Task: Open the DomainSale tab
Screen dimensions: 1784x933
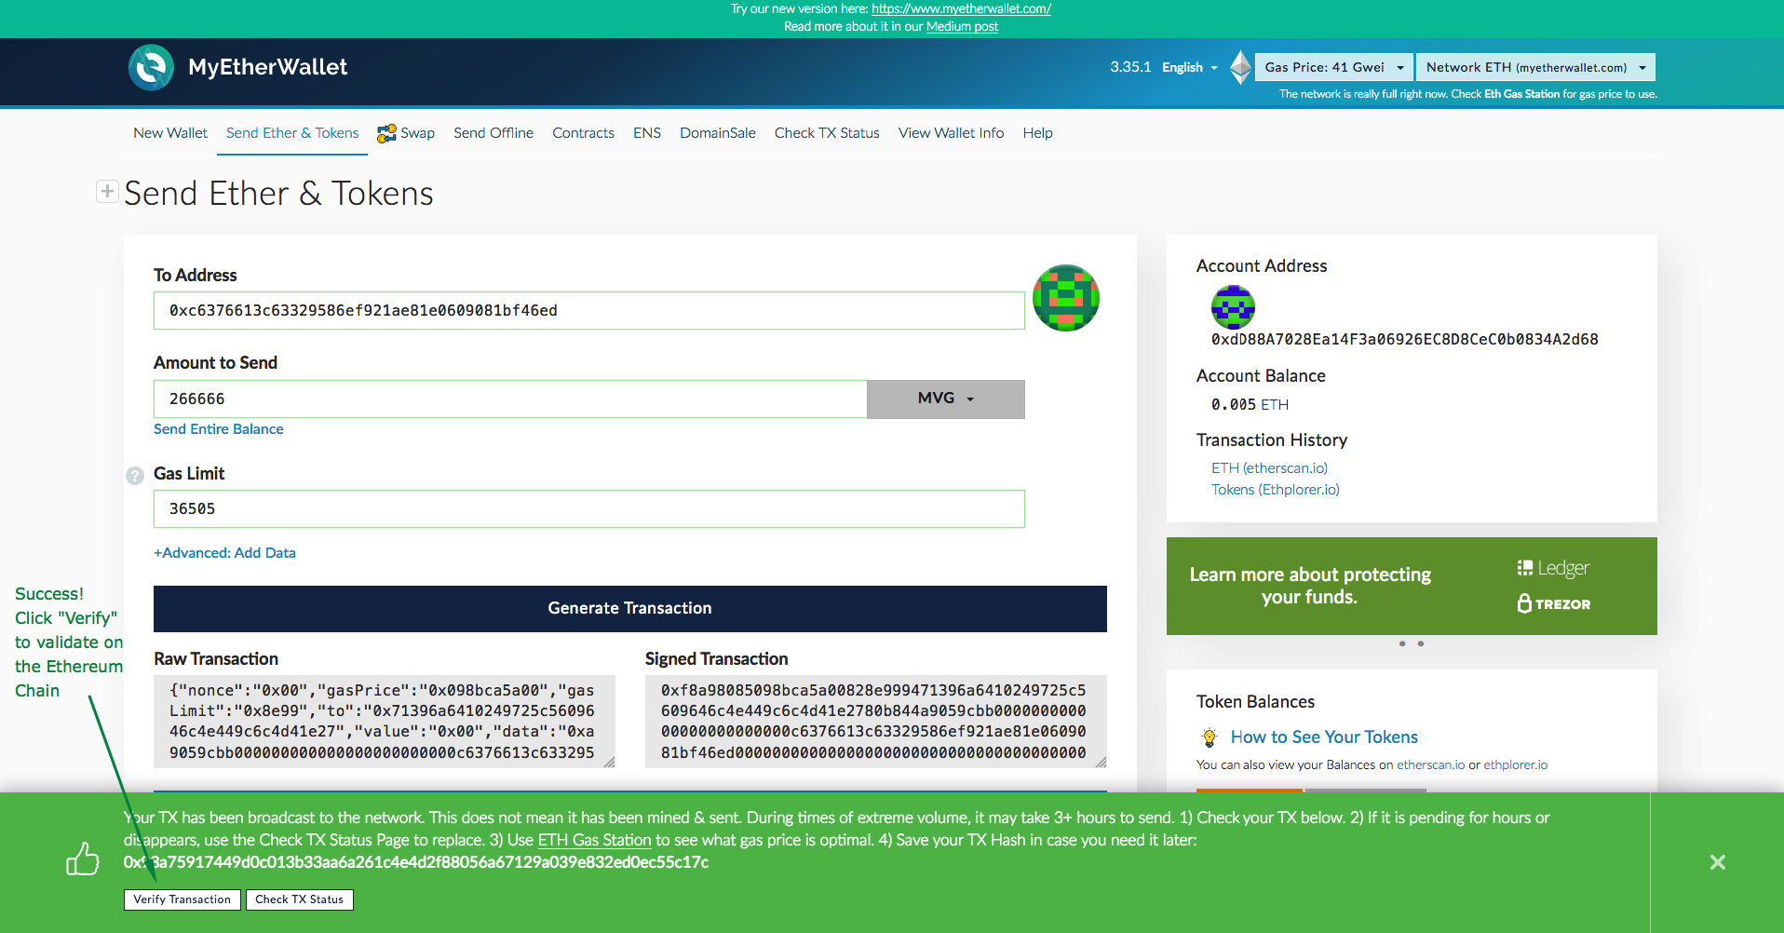Action: pyautogui.click(x=718, y=133)
